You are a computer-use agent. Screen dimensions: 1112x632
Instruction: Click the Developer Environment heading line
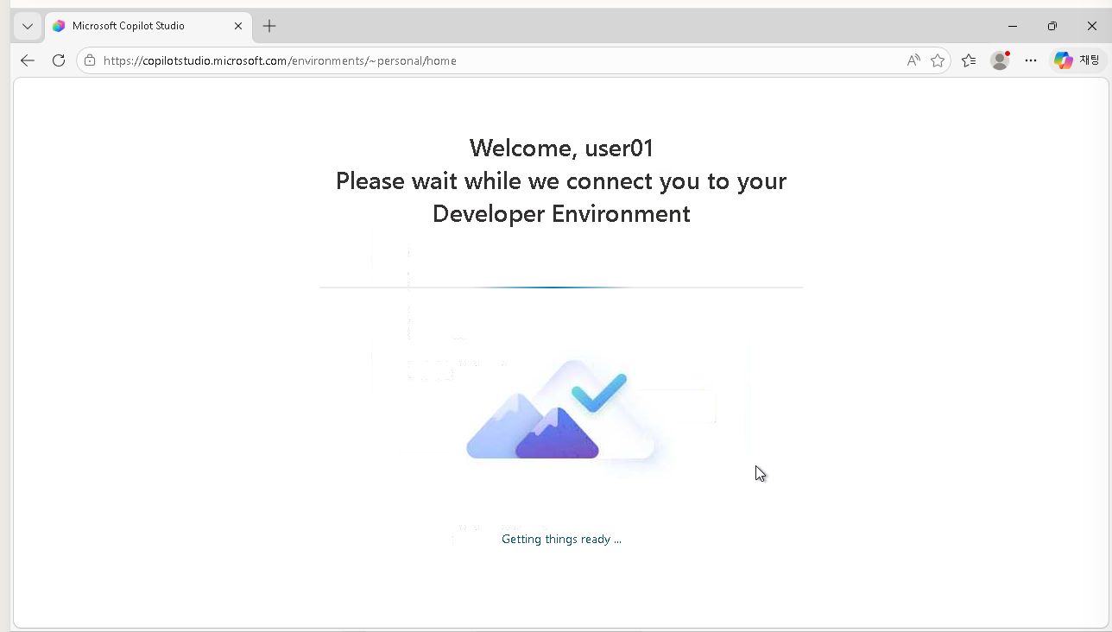(561, 213)
